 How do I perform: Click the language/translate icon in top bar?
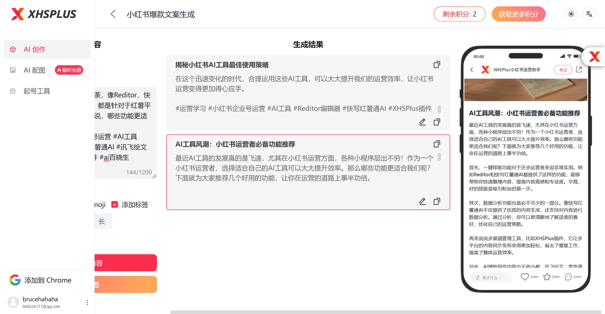(589, 14)
